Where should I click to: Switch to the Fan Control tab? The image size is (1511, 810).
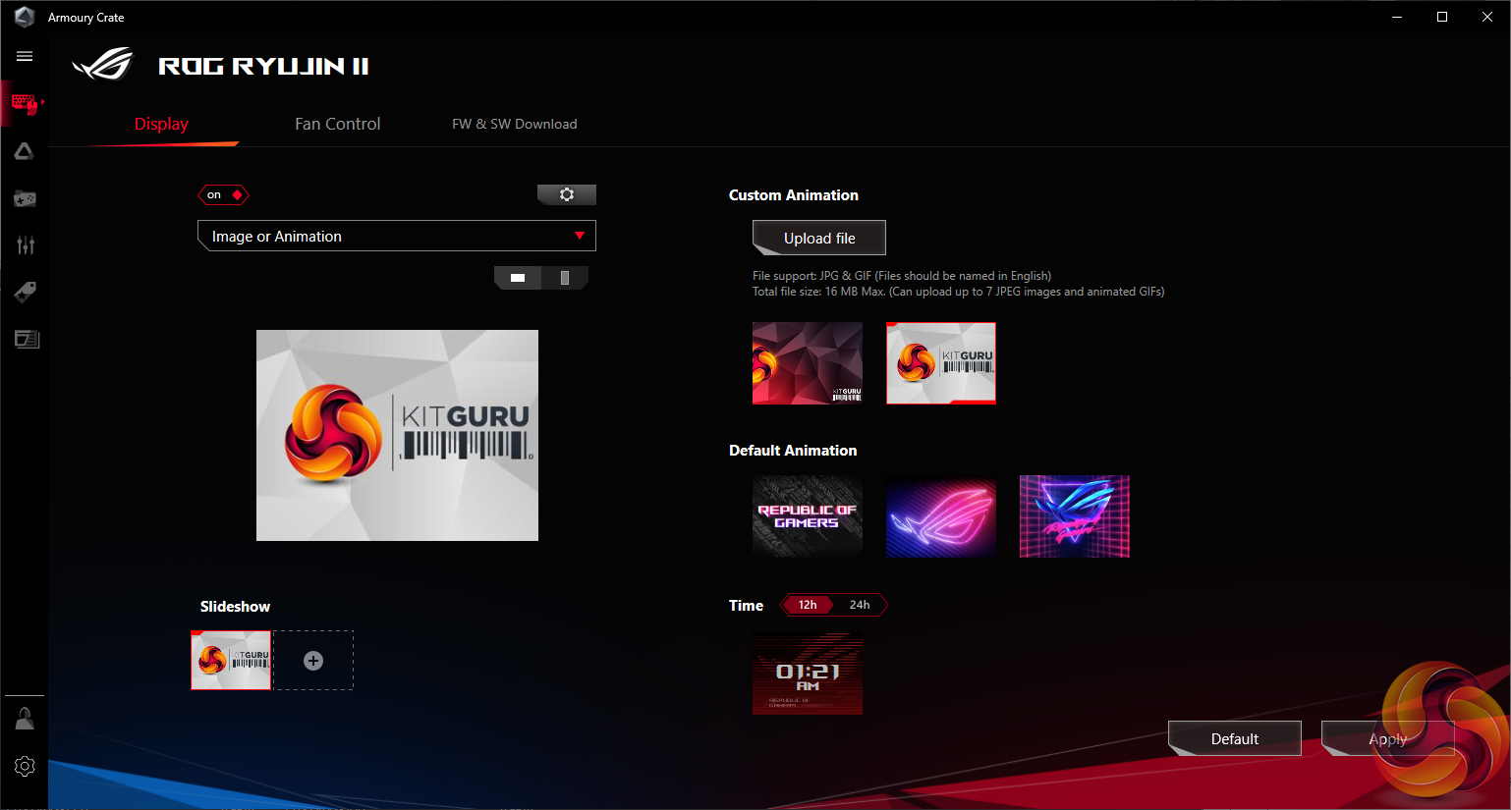[x=338, y=124]
